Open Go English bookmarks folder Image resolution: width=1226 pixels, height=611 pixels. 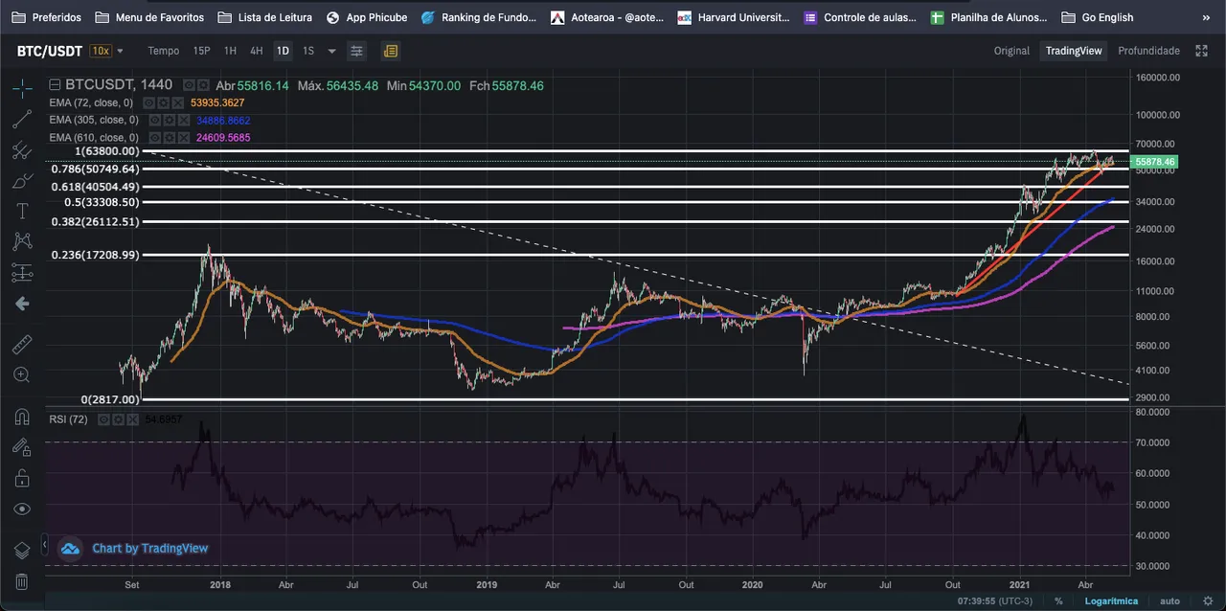click(1098, 17)
